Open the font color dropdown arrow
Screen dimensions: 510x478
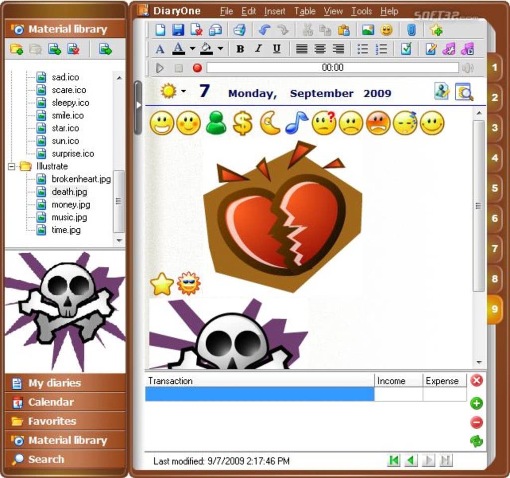click(192, 49)
